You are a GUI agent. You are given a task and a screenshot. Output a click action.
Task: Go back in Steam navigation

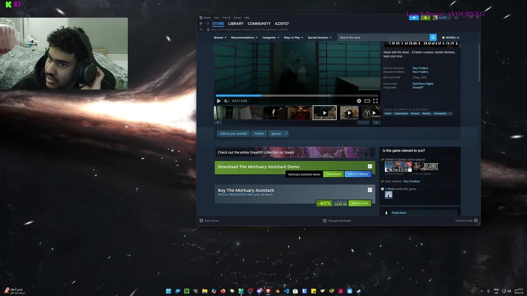click(201, 23)
